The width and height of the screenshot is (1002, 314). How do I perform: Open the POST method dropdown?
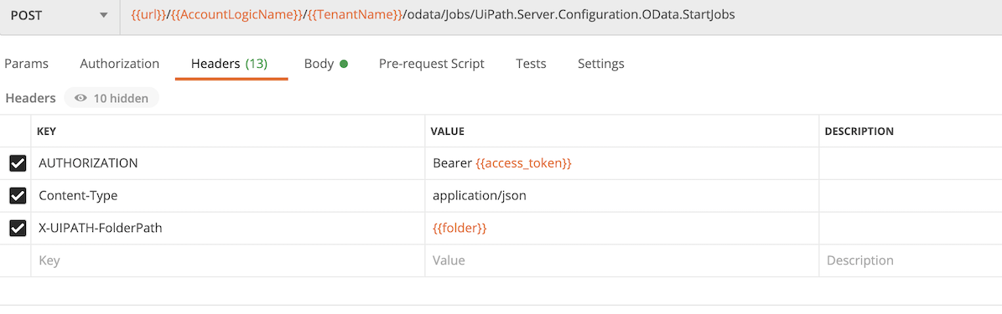click(x=60, y=15)
